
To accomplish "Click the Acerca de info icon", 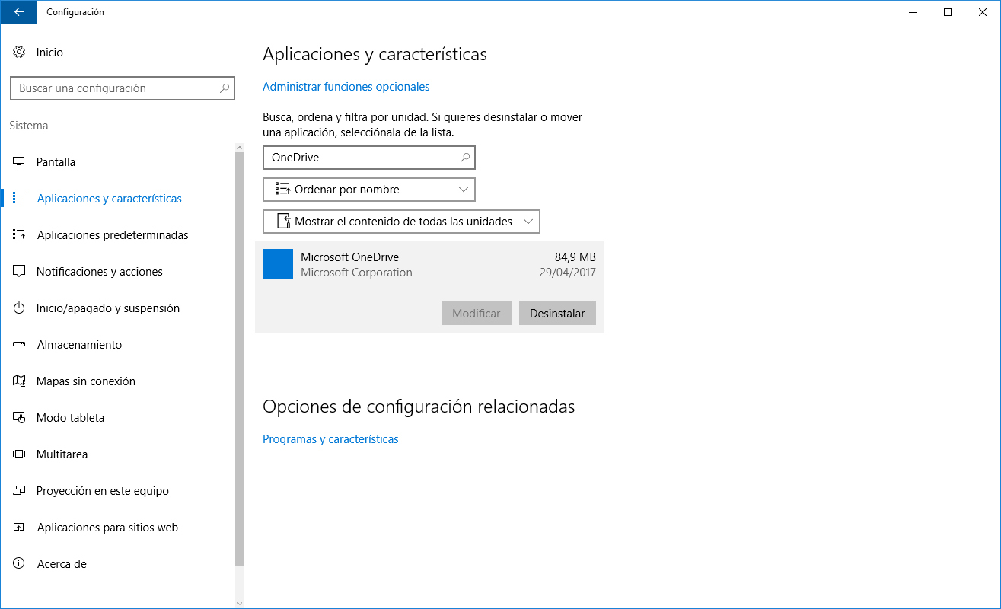I will (x=19, y=564).
